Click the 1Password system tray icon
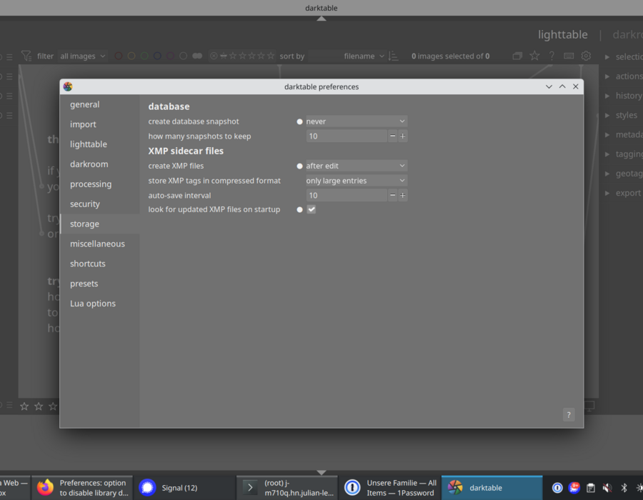 tap(557, 488)
